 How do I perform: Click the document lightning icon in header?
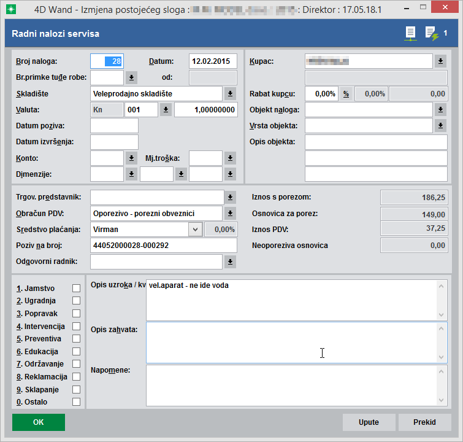pos(432,33)
